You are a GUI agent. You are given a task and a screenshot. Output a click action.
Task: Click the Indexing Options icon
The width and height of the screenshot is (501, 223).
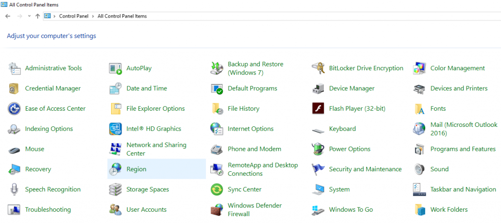pos(14,129)
